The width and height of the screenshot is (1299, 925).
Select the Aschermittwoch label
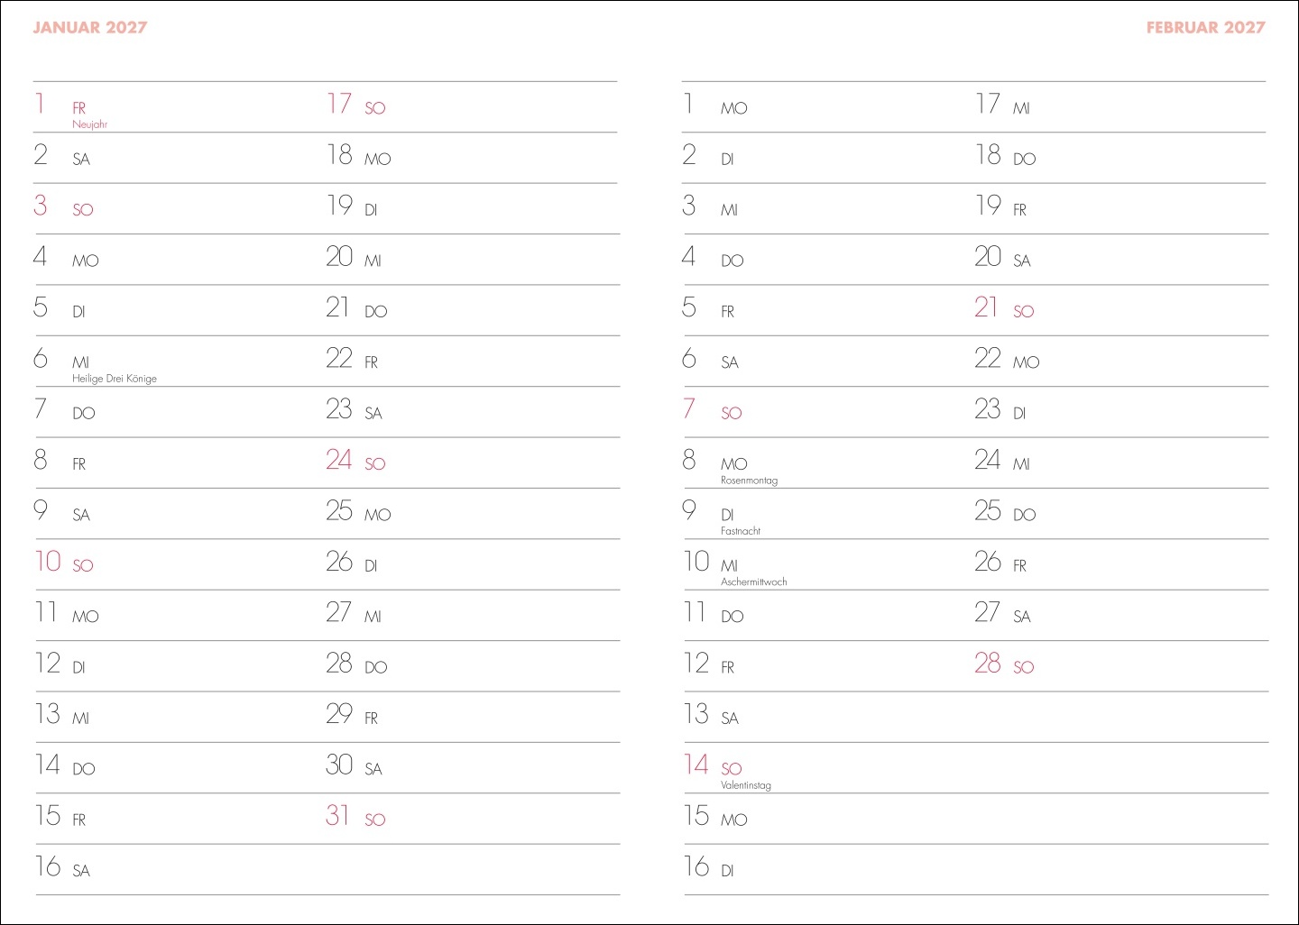[753, 582]
